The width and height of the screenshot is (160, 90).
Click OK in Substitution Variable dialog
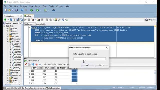(x=87, y=65)
